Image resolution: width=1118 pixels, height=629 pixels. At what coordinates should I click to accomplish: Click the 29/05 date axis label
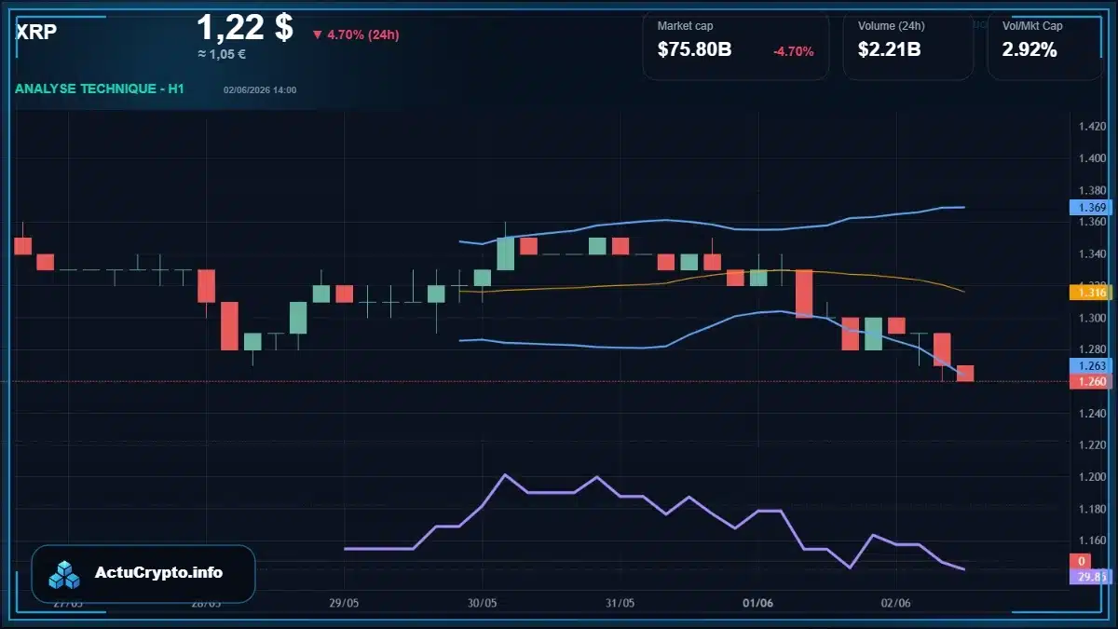coord(344,603)
